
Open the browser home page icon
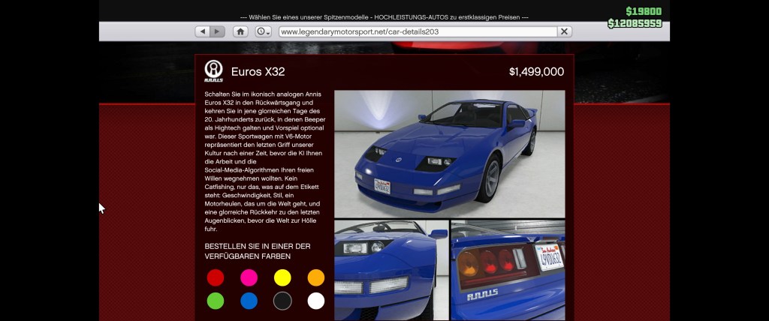[x=240, y=31]
